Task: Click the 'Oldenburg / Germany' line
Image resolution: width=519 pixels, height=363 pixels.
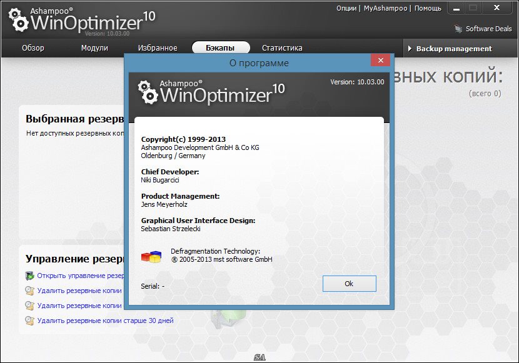Action: 173,156
